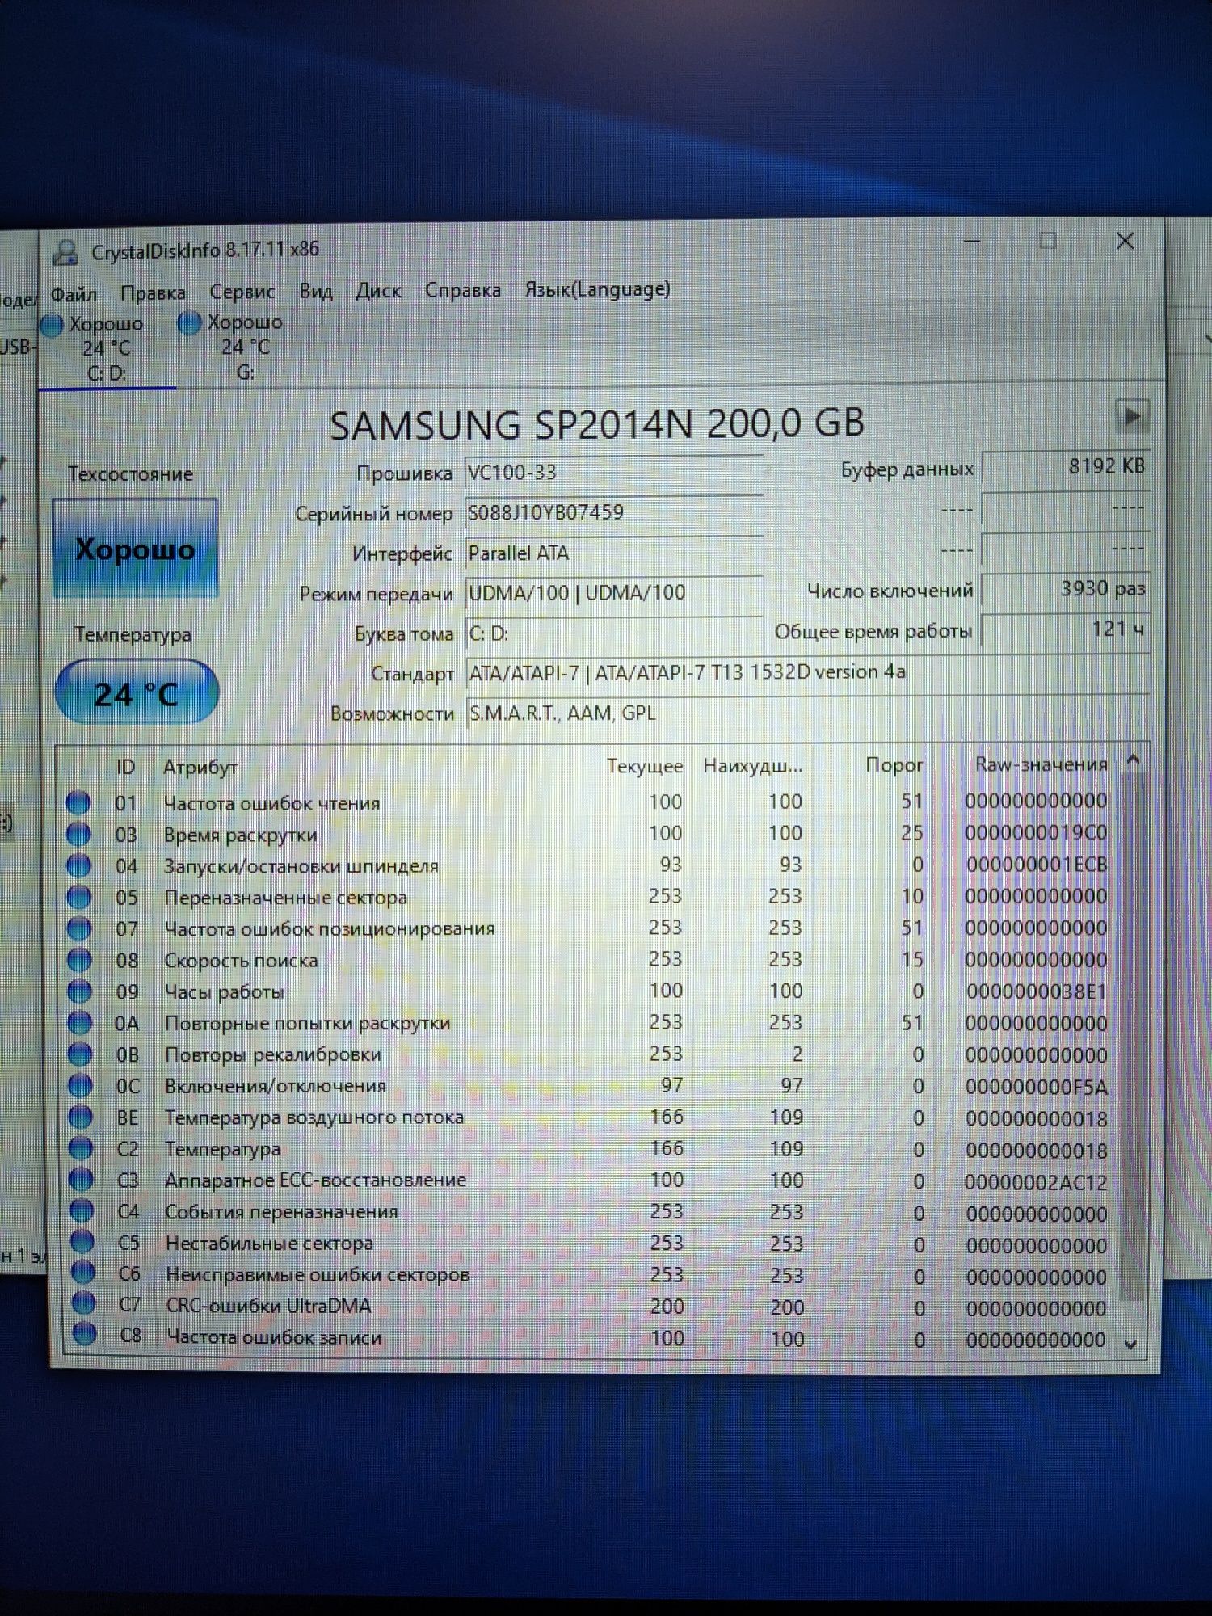This screenshot has width=1212, height=1616.
Task: Click raw value 000000000F5A
Action: click(1036, 1087)
